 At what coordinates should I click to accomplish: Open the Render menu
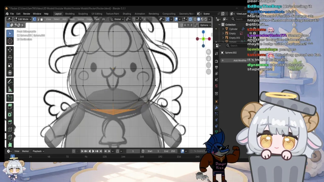click(x=27, y=14)
